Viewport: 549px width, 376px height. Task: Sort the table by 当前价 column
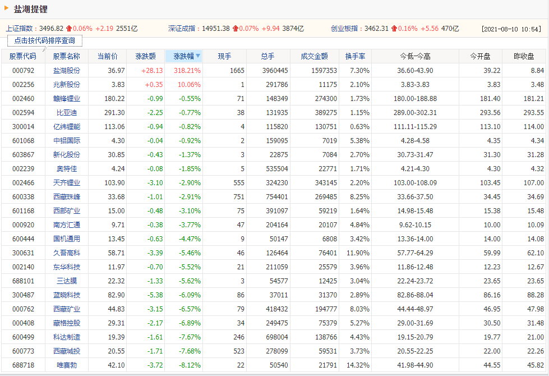(x=108, y=56)
